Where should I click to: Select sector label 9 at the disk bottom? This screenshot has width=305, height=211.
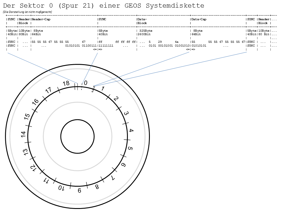coord(79,191)
